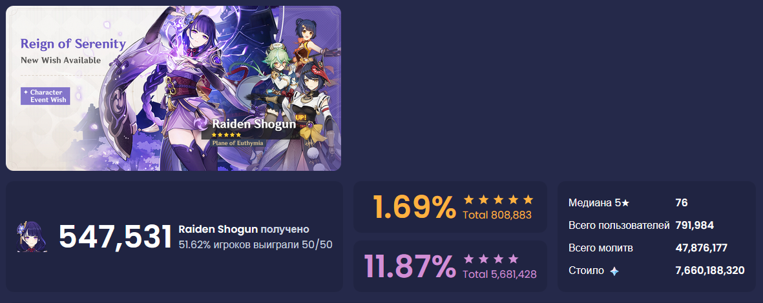Select the 547,531 obtained count
This screenshot has height=303, width=763.
tap(116, 237)
